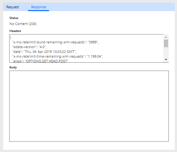Screen dimensions: 177x152
Task: Click the opening brace in Headers box
Action: click(11, 37)
